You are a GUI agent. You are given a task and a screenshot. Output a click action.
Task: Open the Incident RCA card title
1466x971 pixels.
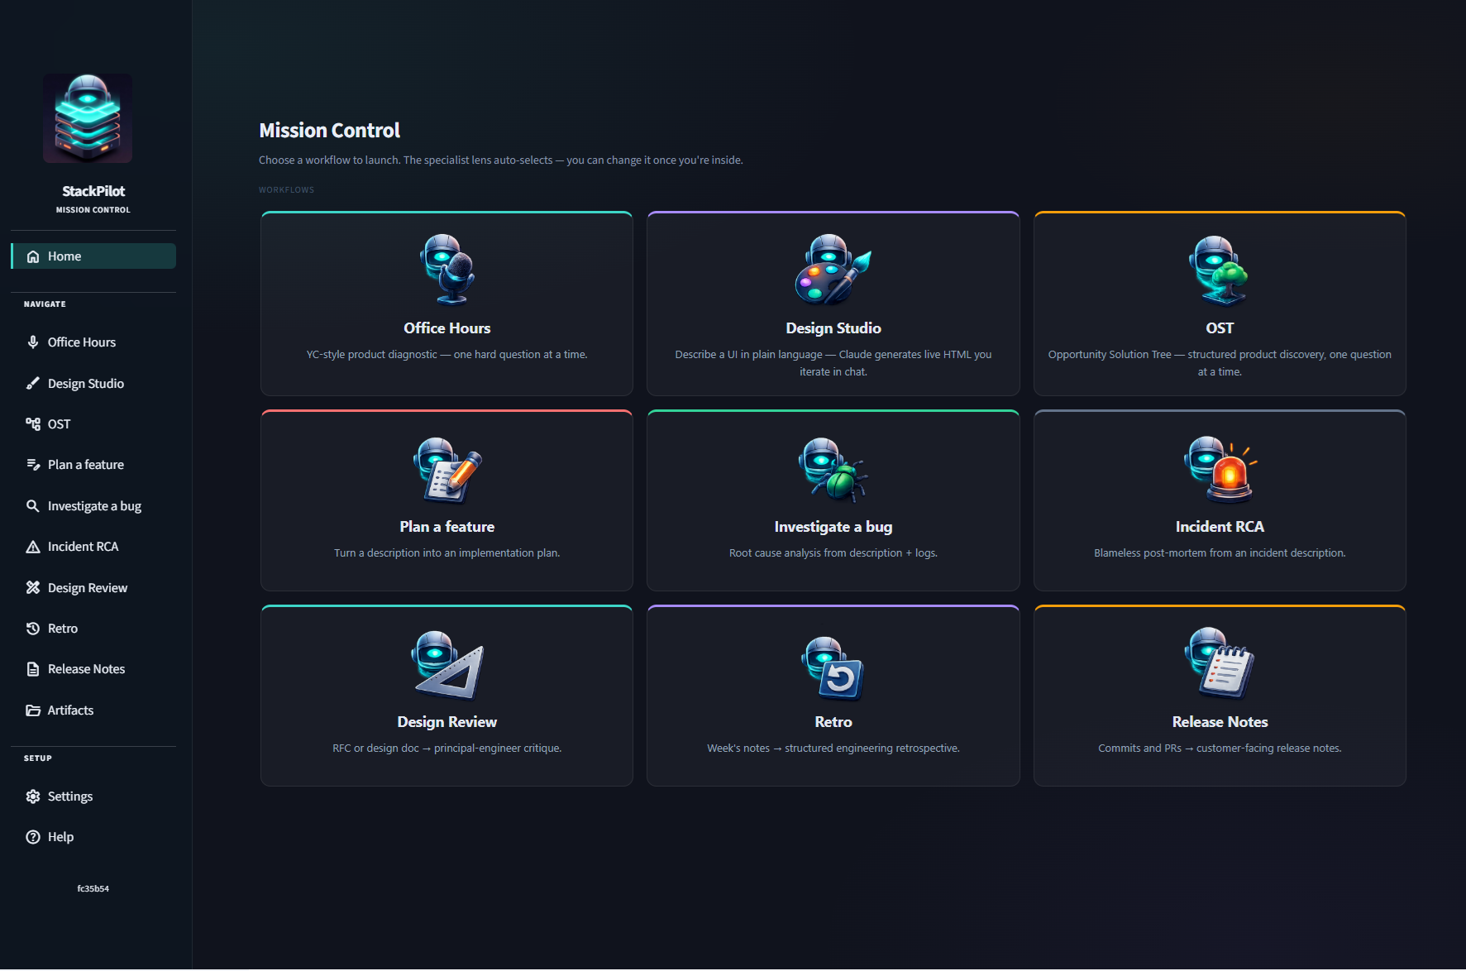tap(1220, 527)
